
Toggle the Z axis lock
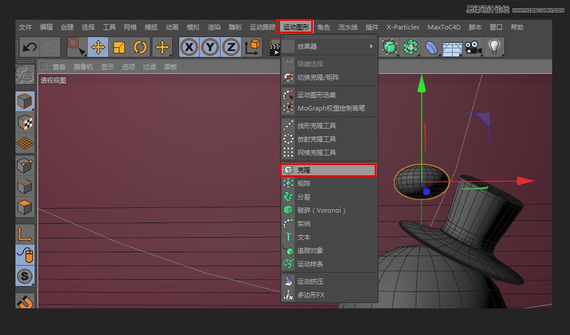pyautogui.click(x=231, y=47)
